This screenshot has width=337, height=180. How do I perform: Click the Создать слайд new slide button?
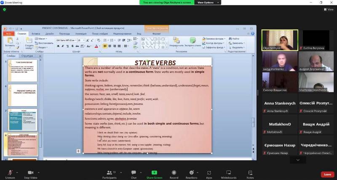[29, 43]
